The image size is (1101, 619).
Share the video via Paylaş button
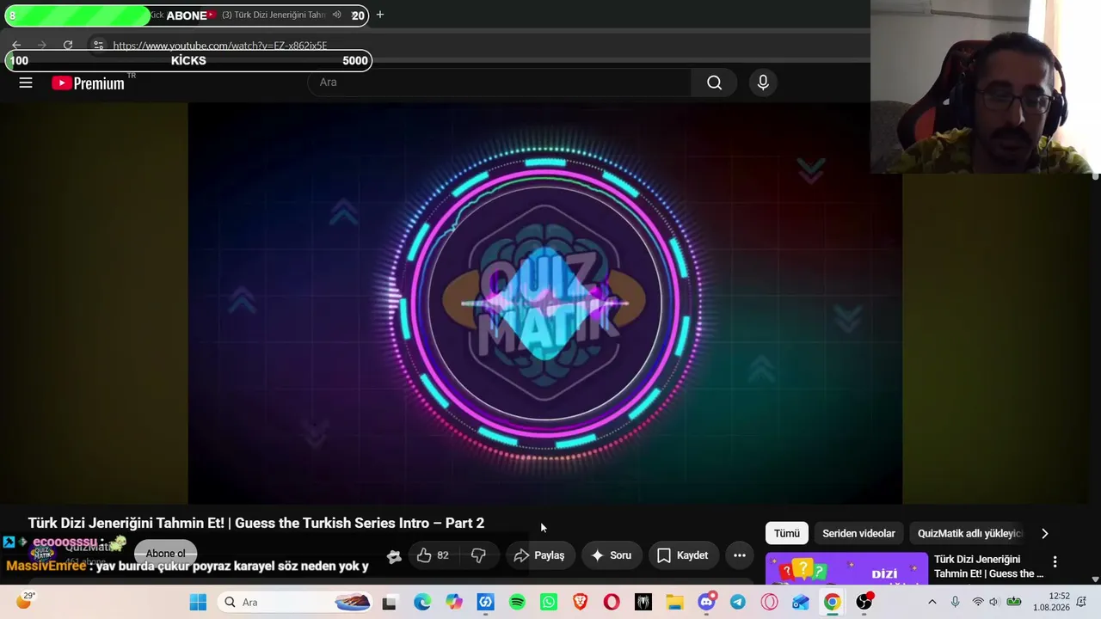coord(539,555)
